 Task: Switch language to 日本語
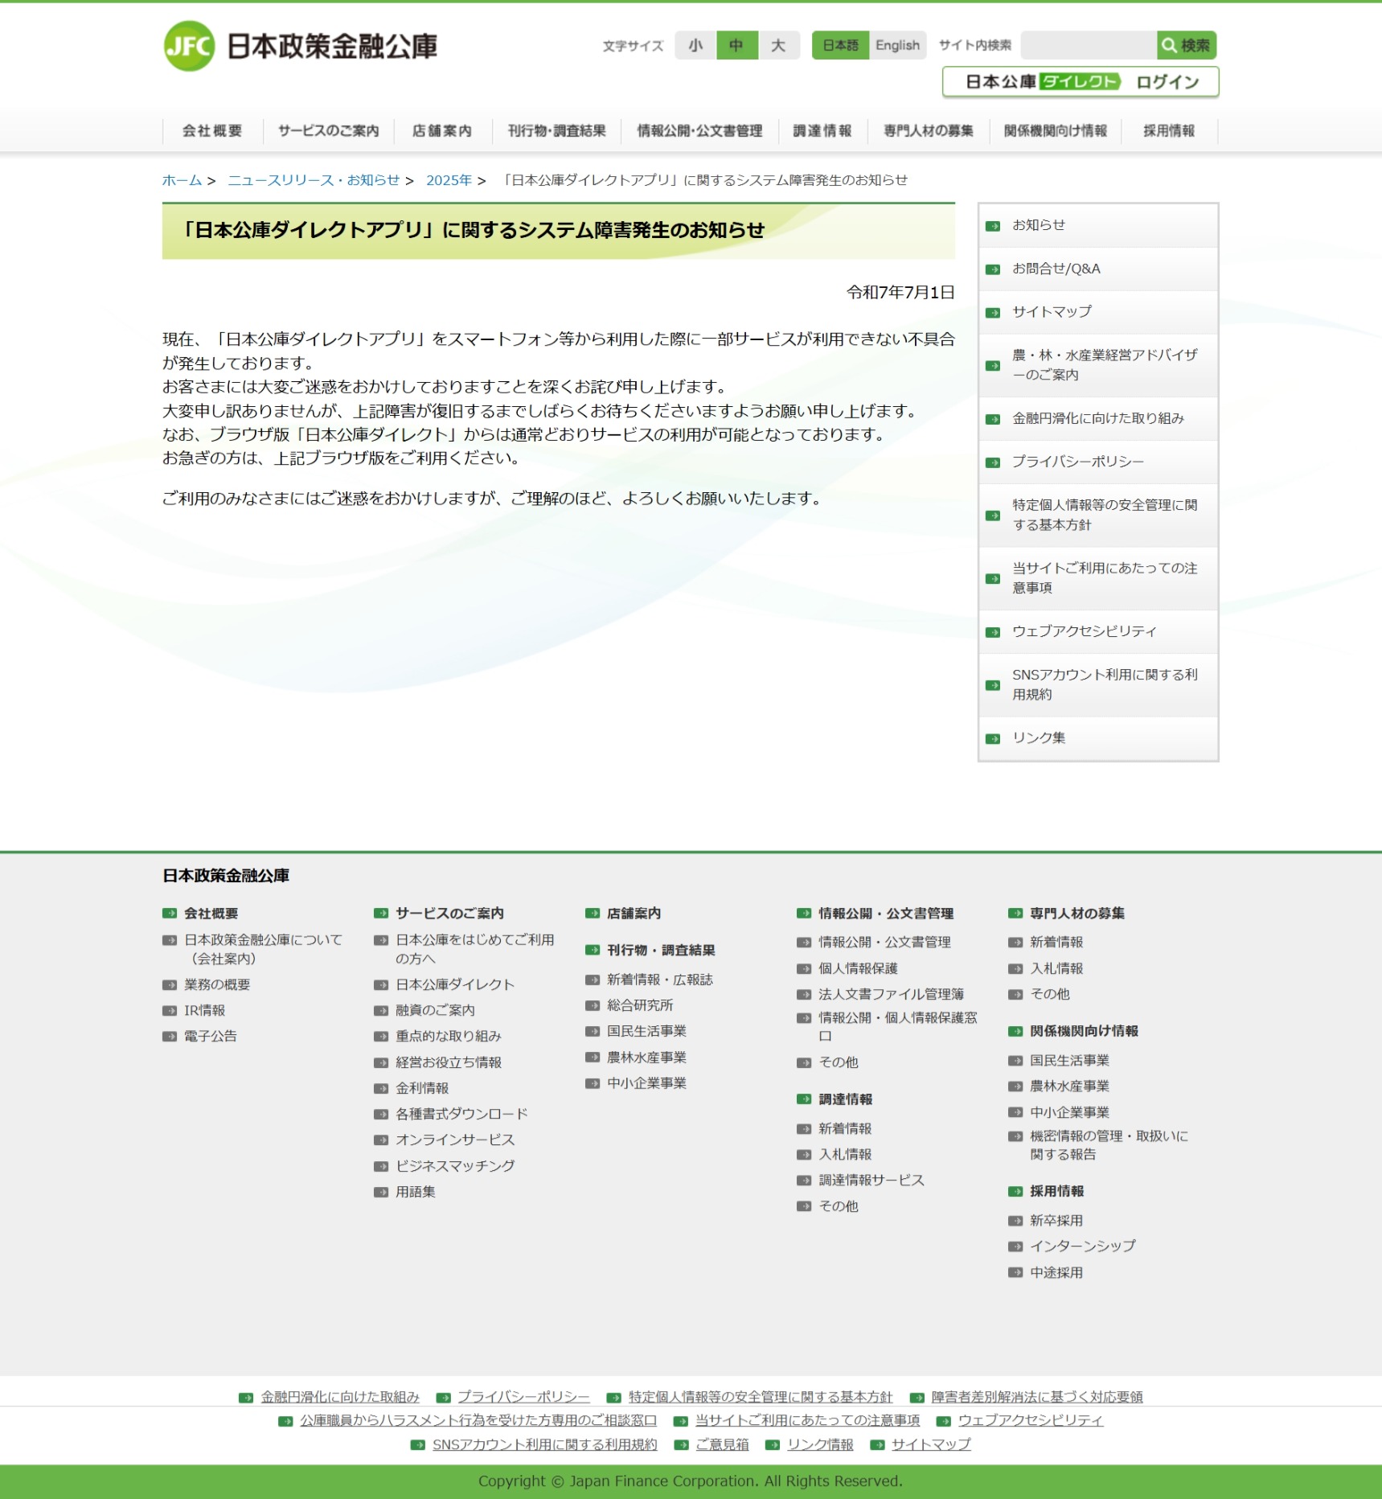[x=840, y=45]
